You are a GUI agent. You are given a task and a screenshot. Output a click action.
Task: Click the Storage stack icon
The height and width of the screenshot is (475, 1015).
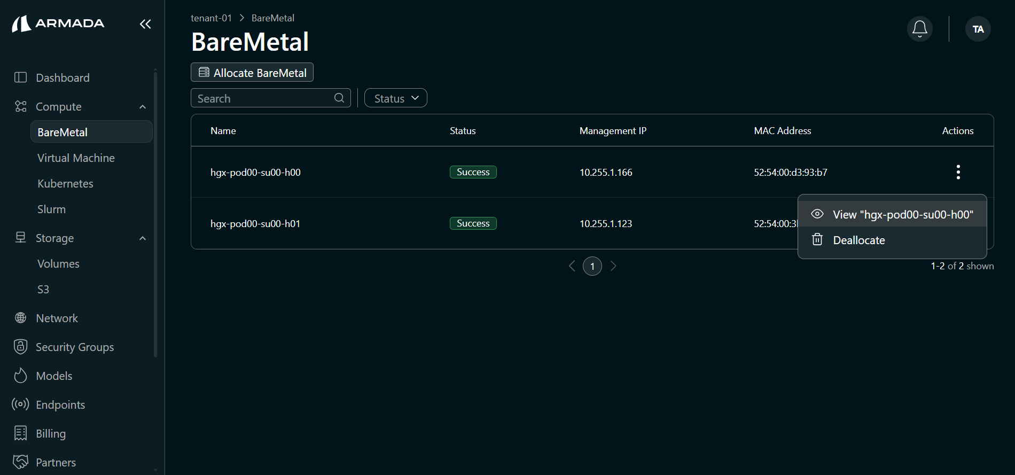(x=20, y=238)
